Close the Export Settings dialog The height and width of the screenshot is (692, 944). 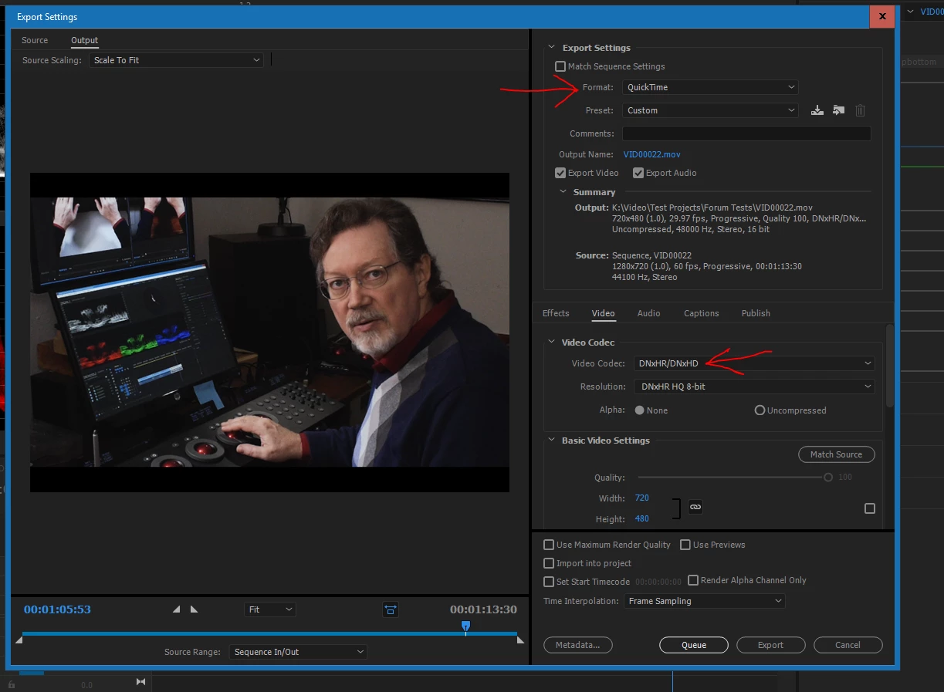click(x=881, y=16)
